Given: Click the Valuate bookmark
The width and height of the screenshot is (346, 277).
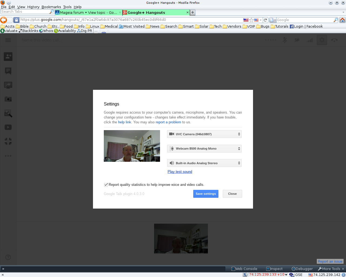Looking at the screenshot, I should click(9, 31).
